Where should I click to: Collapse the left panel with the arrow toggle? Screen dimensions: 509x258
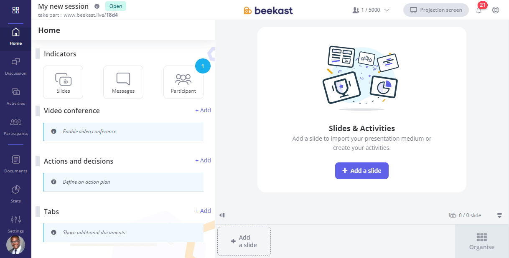pyautogui.click(x=222, y=215)
